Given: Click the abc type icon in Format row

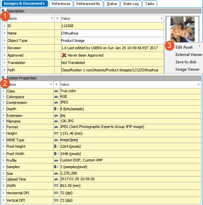Looking at the screenshot, I should (x=56, y=127).
